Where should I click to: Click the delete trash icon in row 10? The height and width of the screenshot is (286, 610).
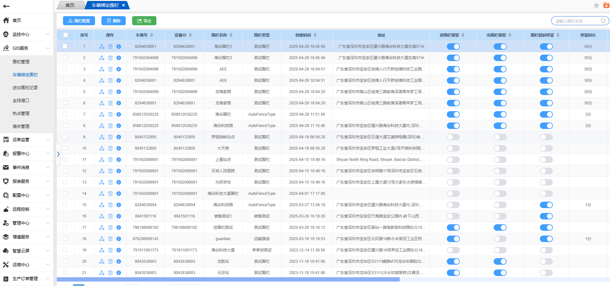(x=110, y=148)
